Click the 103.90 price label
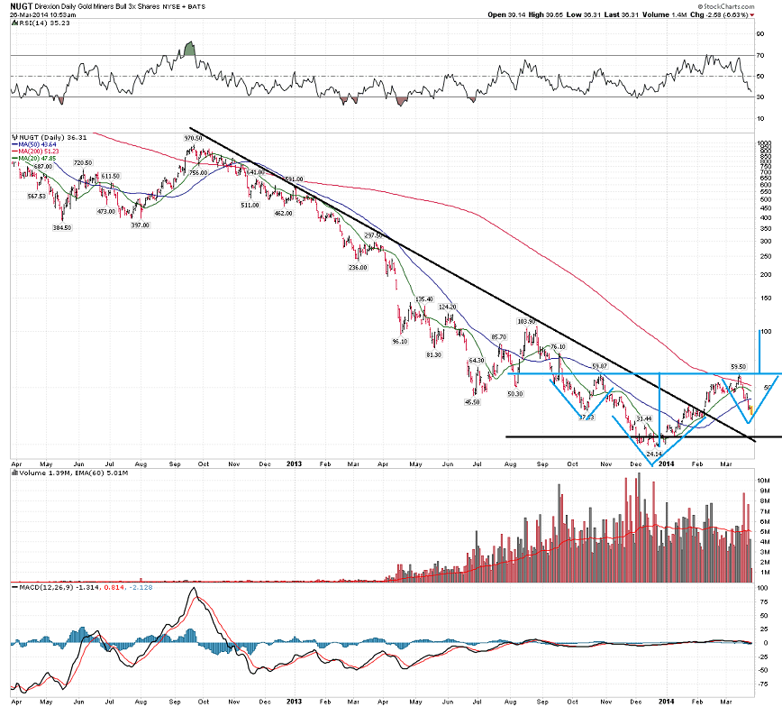 tap(526, 321)
